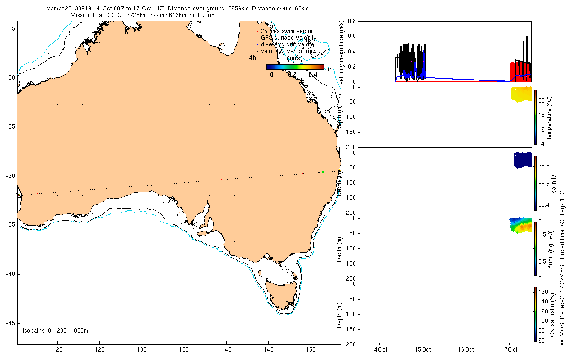Click the green dot marker near the east coast
Screen dimensions: 568x355
pyautogui.click(x=323, y=172)
